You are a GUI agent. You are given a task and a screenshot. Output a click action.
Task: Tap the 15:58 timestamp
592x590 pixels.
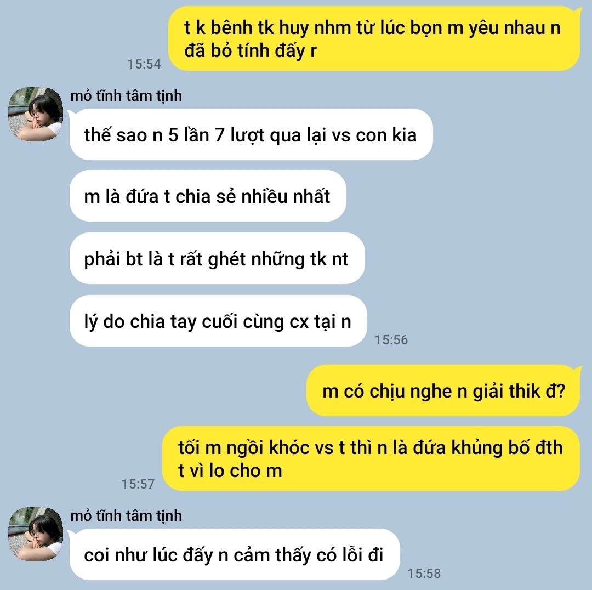point(424,573)
